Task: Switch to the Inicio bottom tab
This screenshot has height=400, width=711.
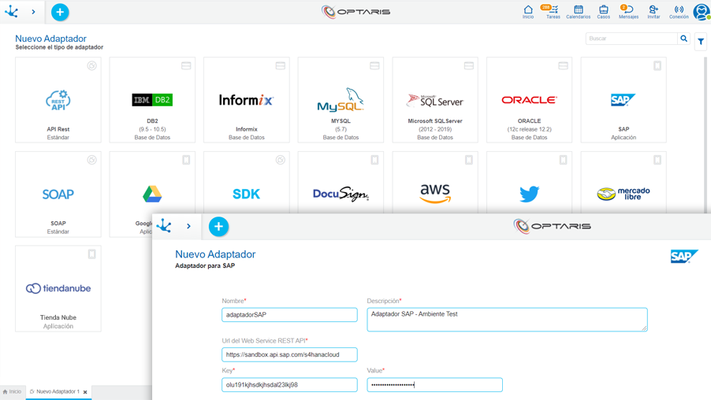Action: 13,392
